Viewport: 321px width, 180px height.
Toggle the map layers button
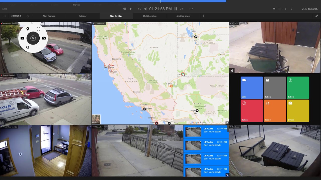click(227, 123)
